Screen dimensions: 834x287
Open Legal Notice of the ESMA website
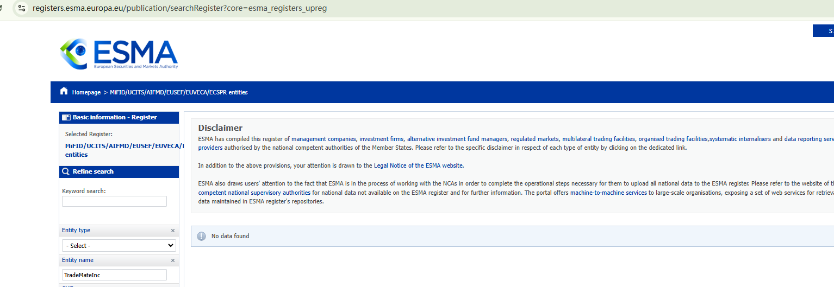point(418,166)
